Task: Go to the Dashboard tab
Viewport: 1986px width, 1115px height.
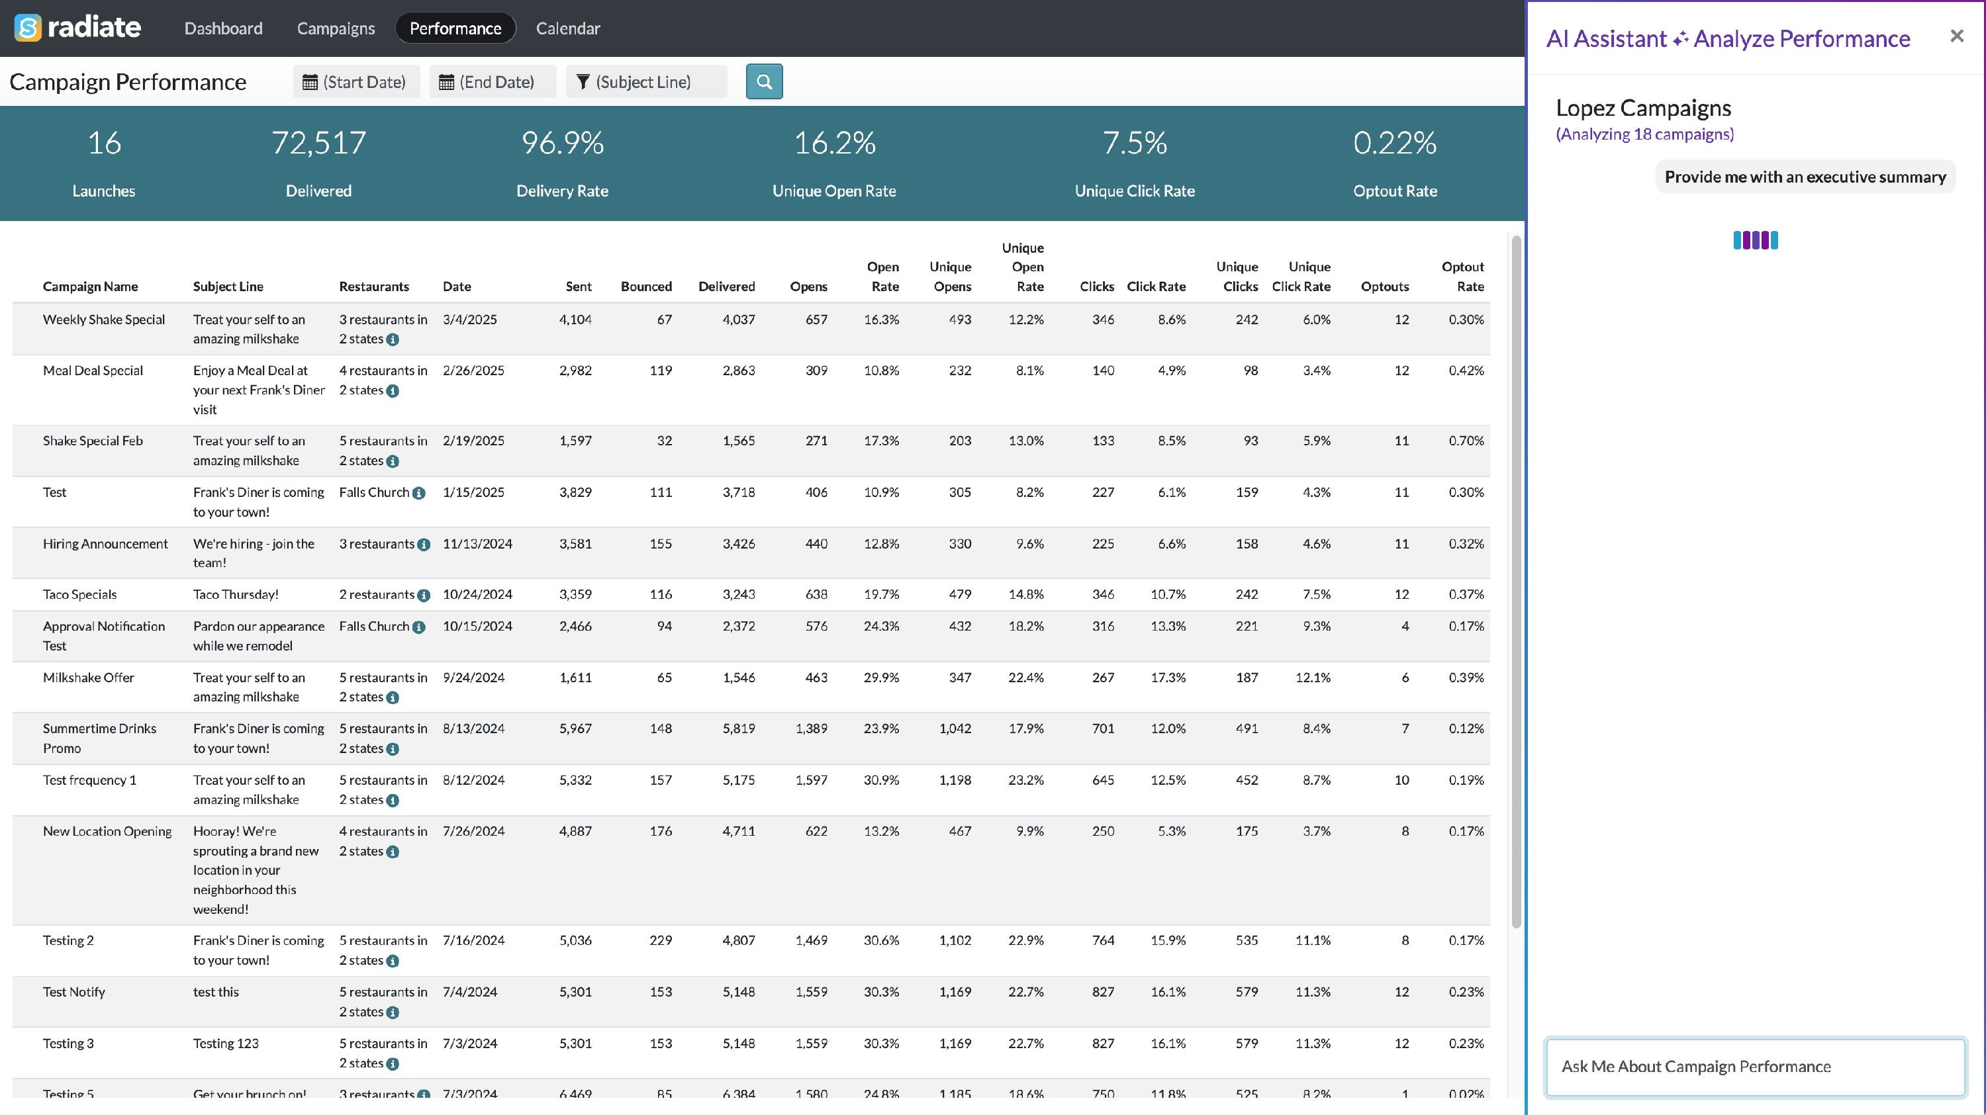Action: (x=223, y=28)
